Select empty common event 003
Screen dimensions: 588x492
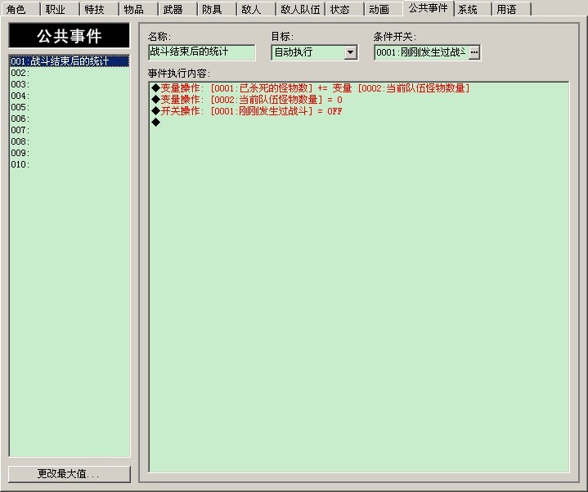click(70, 84)
